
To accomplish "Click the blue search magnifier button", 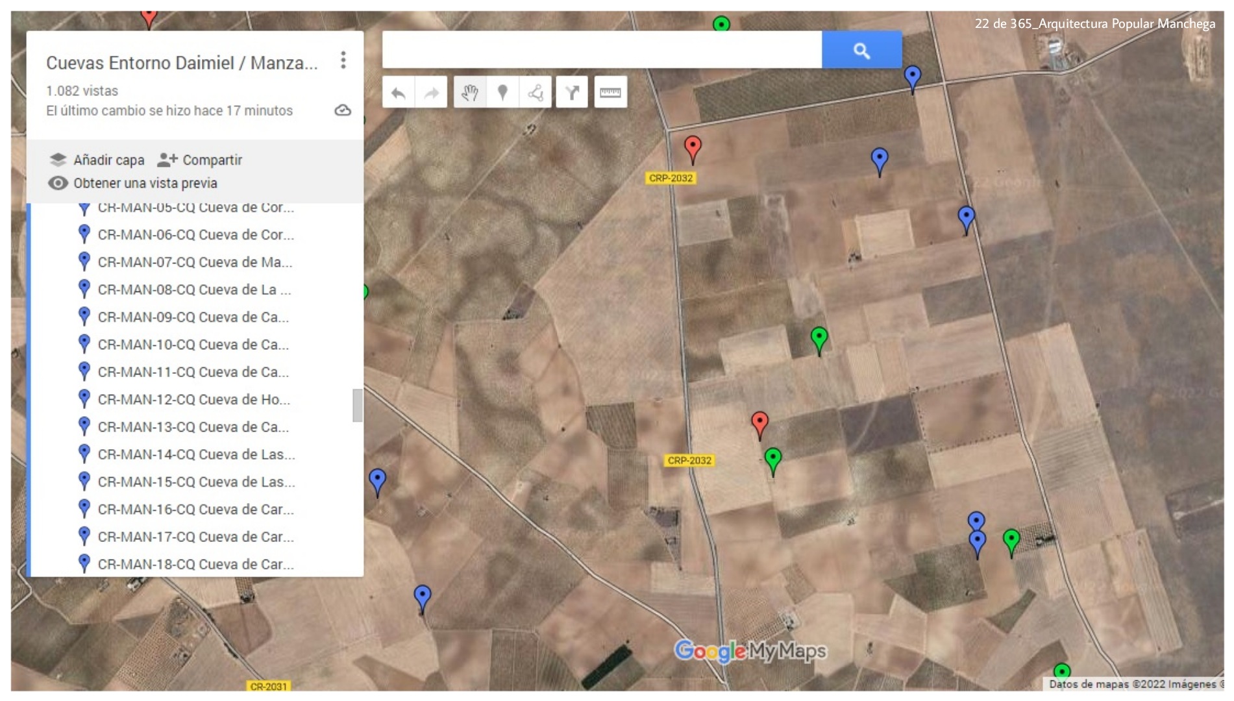I will 861,50.
